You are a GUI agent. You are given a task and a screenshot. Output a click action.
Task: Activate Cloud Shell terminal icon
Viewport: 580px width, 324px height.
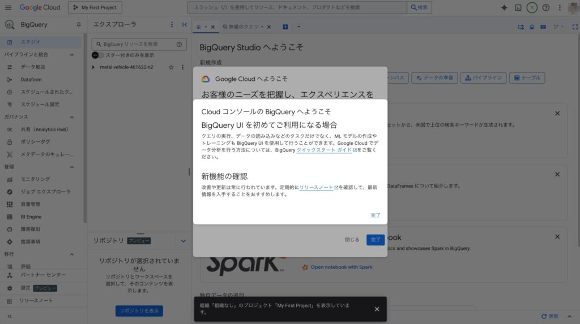point(518,7)
